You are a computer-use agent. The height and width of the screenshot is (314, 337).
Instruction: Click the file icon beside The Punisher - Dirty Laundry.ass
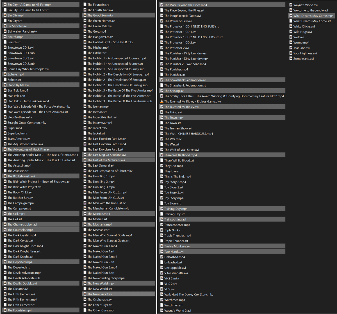(162, 53)
